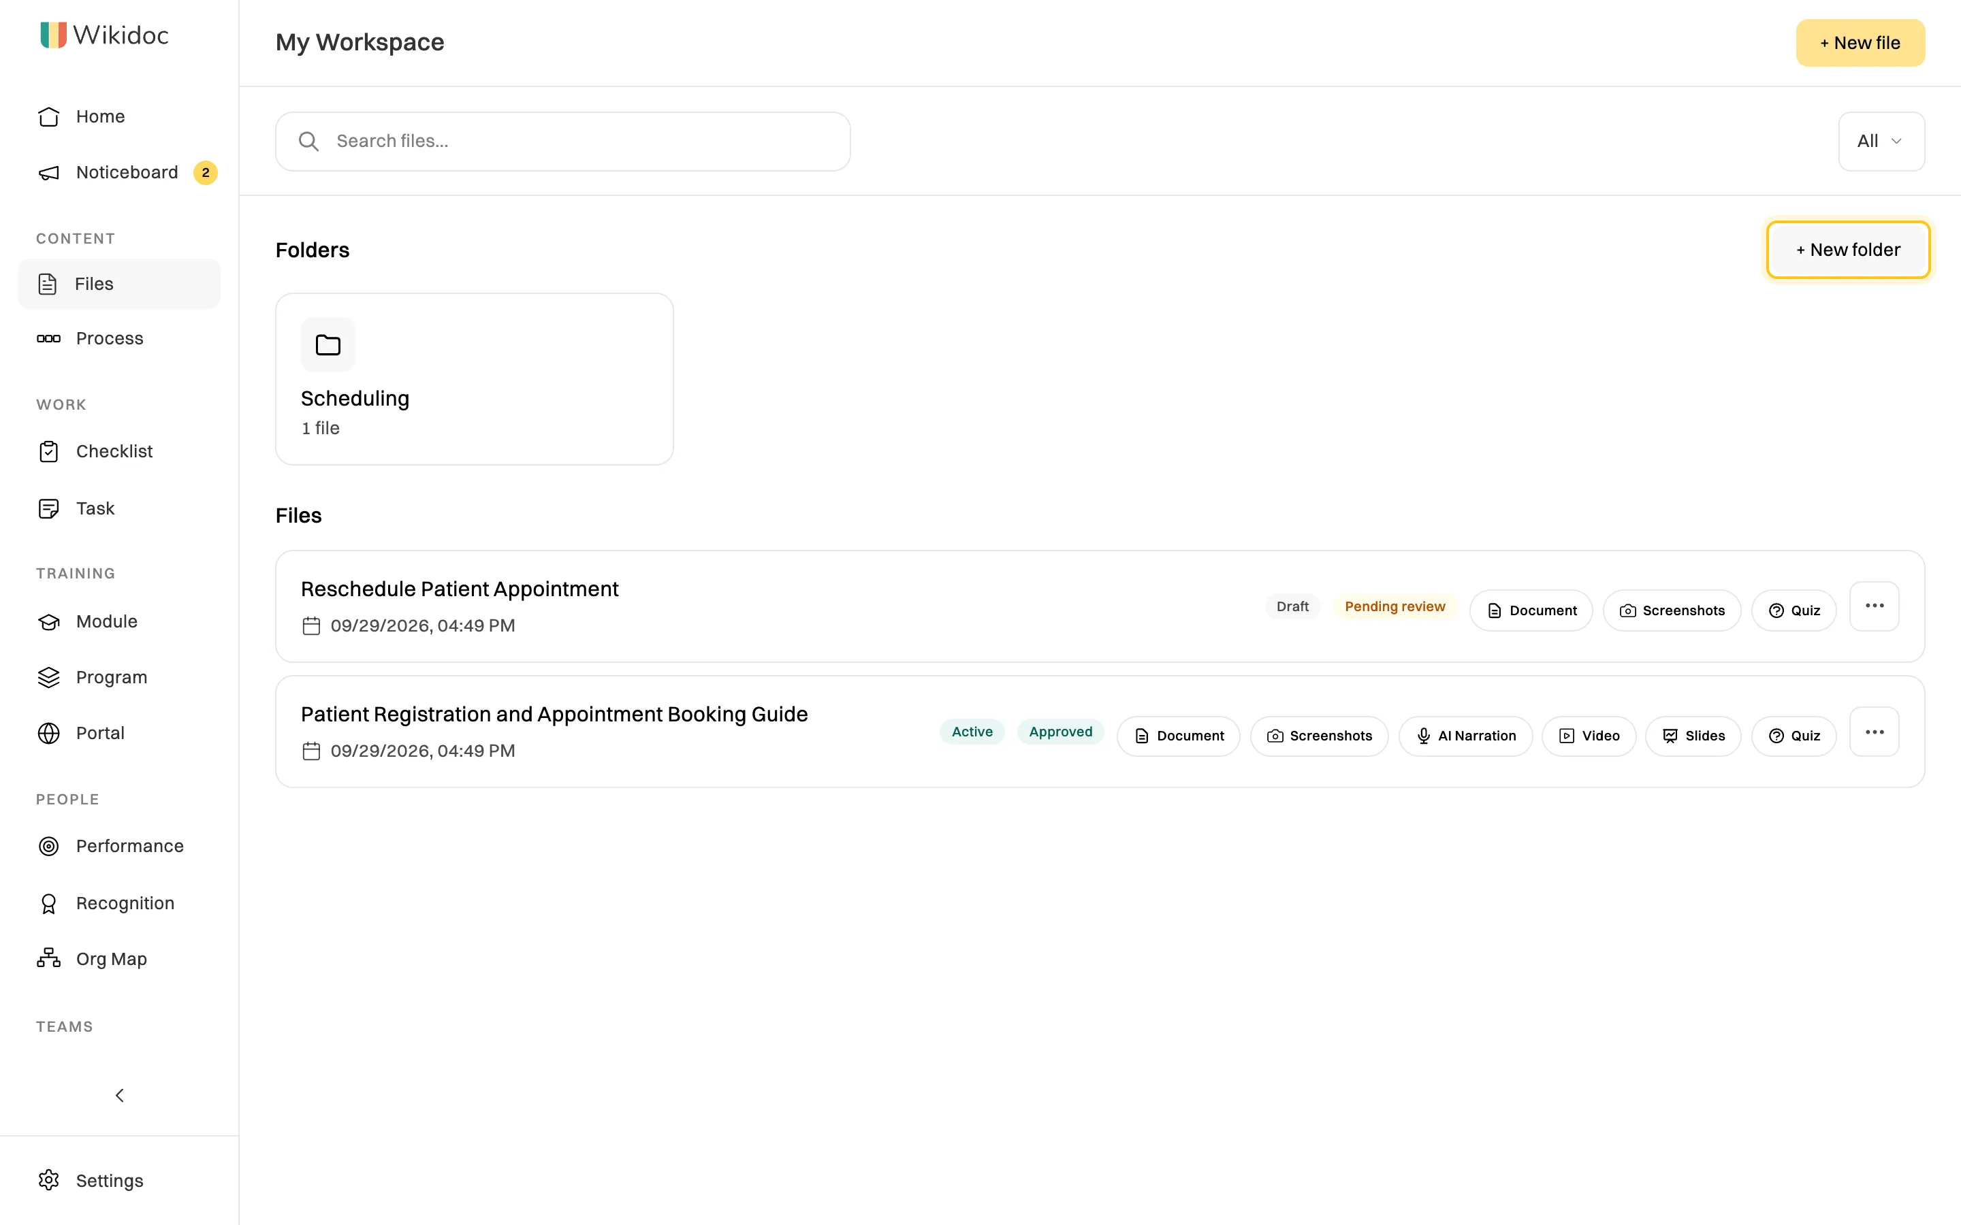Screen dimensions: 1961x1225
Task: Click Screenshots button for Reschedule Patient Appointment
Action: [x=1672, y=610]
